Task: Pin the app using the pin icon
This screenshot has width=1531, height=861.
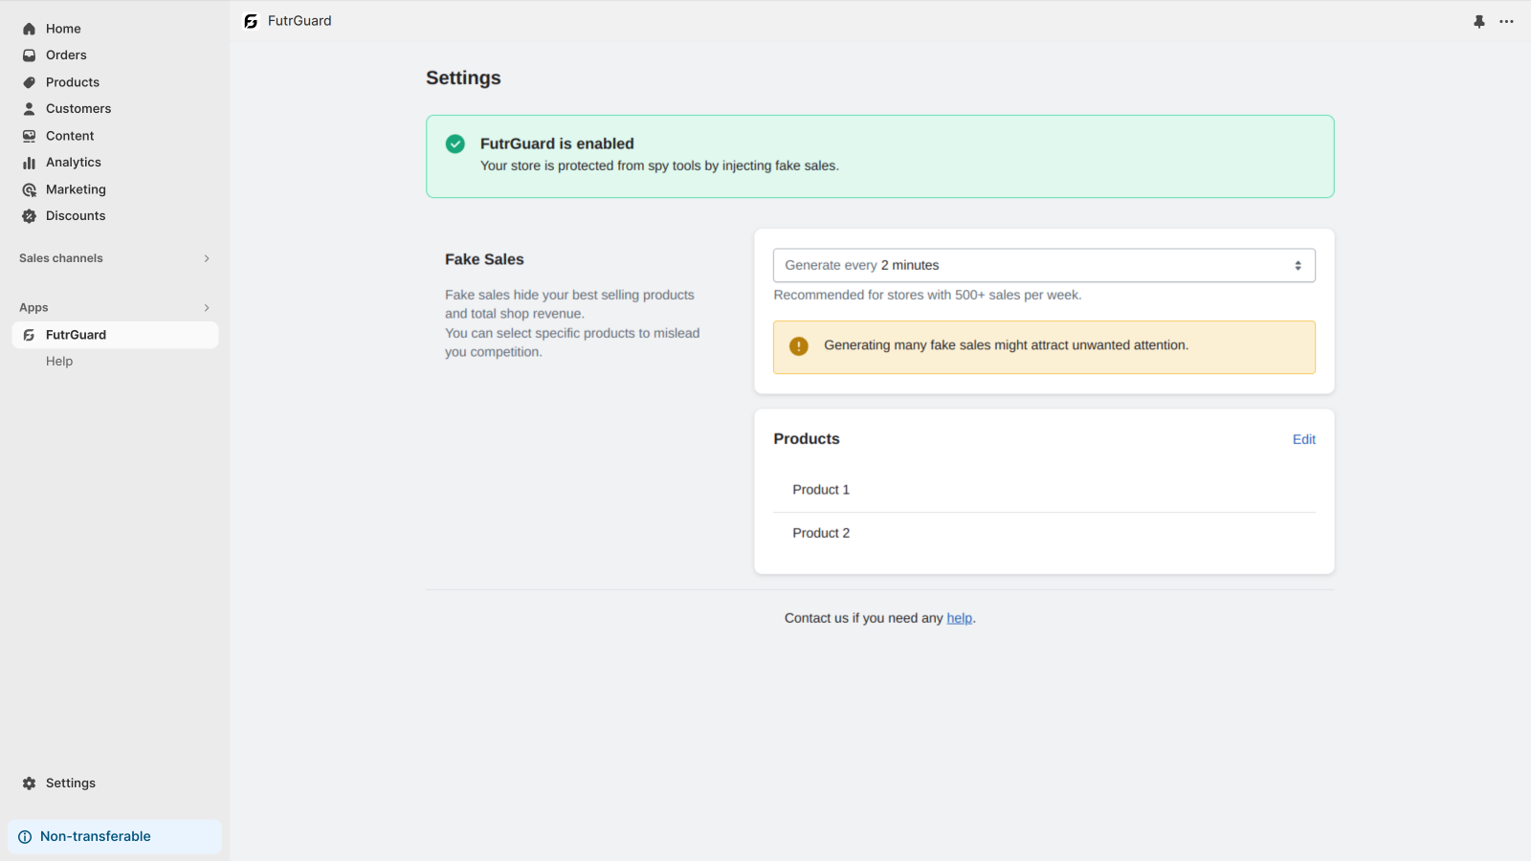Action: (x=1479, y=21)
